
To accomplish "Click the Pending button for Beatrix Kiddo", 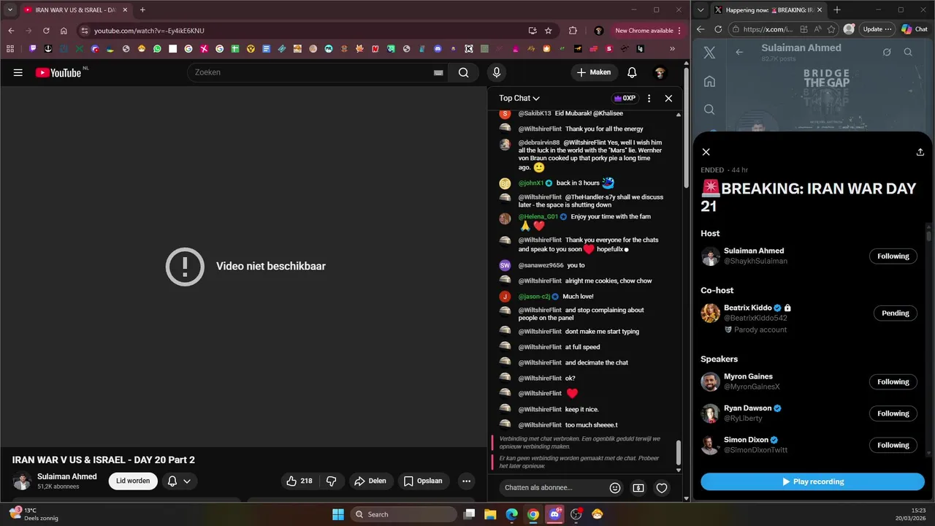I will (x=896, y=313).
